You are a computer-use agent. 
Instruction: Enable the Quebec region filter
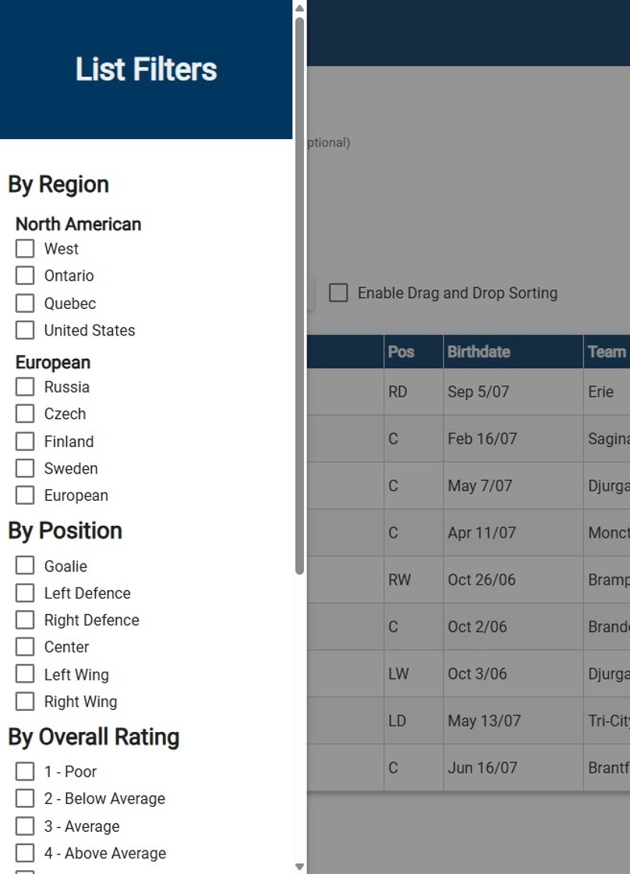click(x=24, y=304)
